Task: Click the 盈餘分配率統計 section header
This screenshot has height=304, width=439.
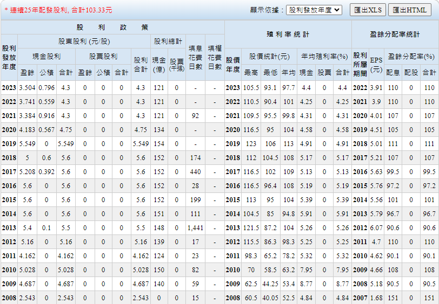Action: pos(395,34)
